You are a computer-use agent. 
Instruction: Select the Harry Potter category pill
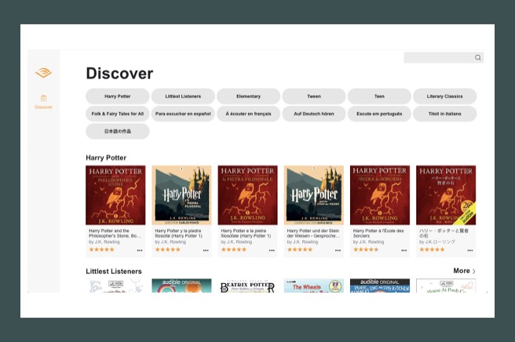(x=118, y=96)
